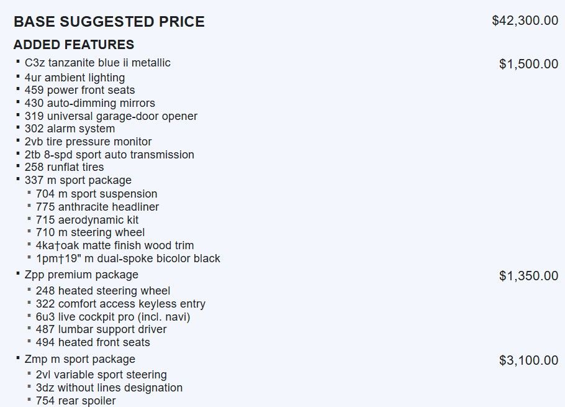The width and height of the screenshot is (565, 407).
Task: Click the 459 power front seats item
Action: click(x=79, y=90)
